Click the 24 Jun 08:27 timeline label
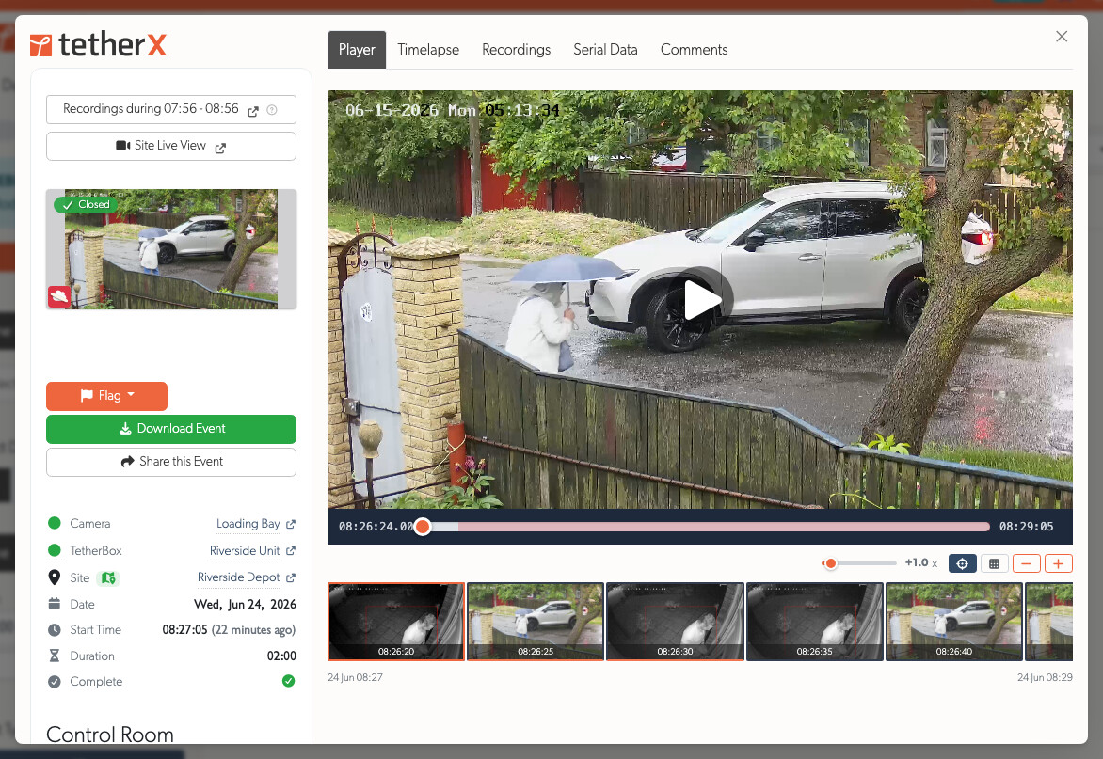 click(355, 677)
